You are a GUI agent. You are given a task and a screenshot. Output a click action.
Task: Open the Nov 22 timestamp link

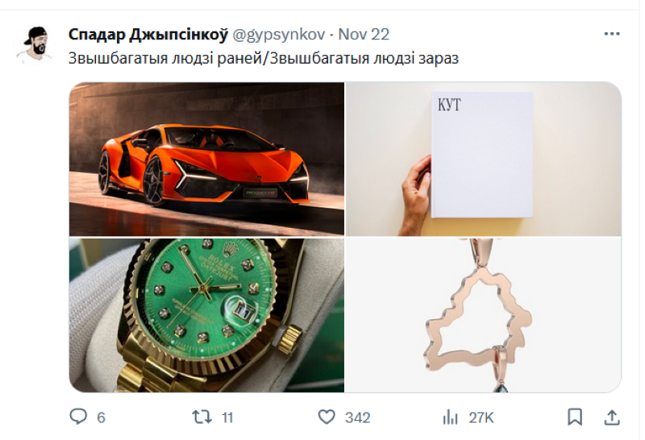pos(364,34)
